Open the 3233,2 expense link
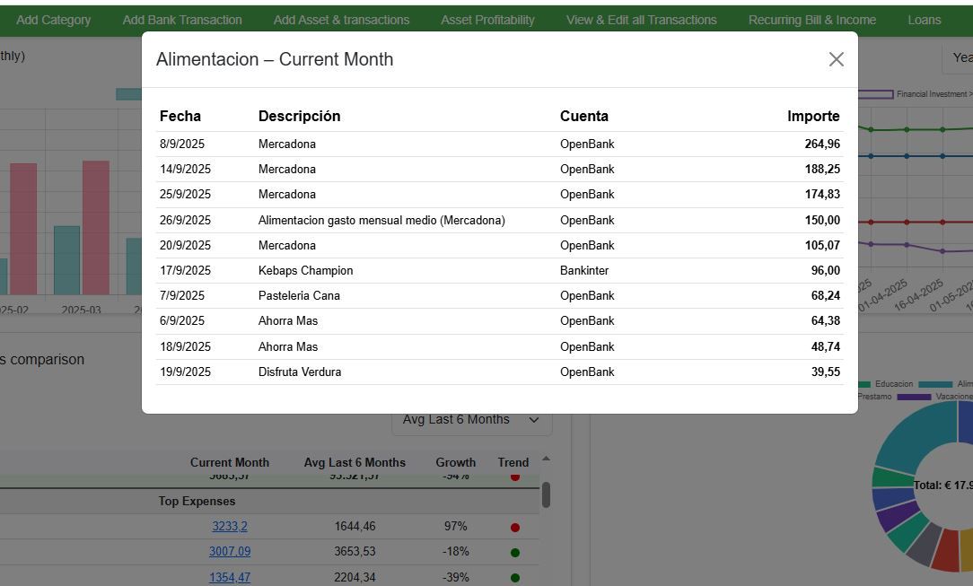This screenshot has width=973, height=586. 230,527
